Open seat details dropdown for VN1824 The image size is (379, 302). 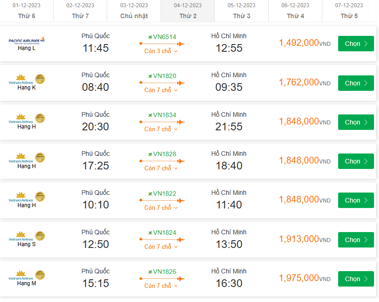[161, 247]
